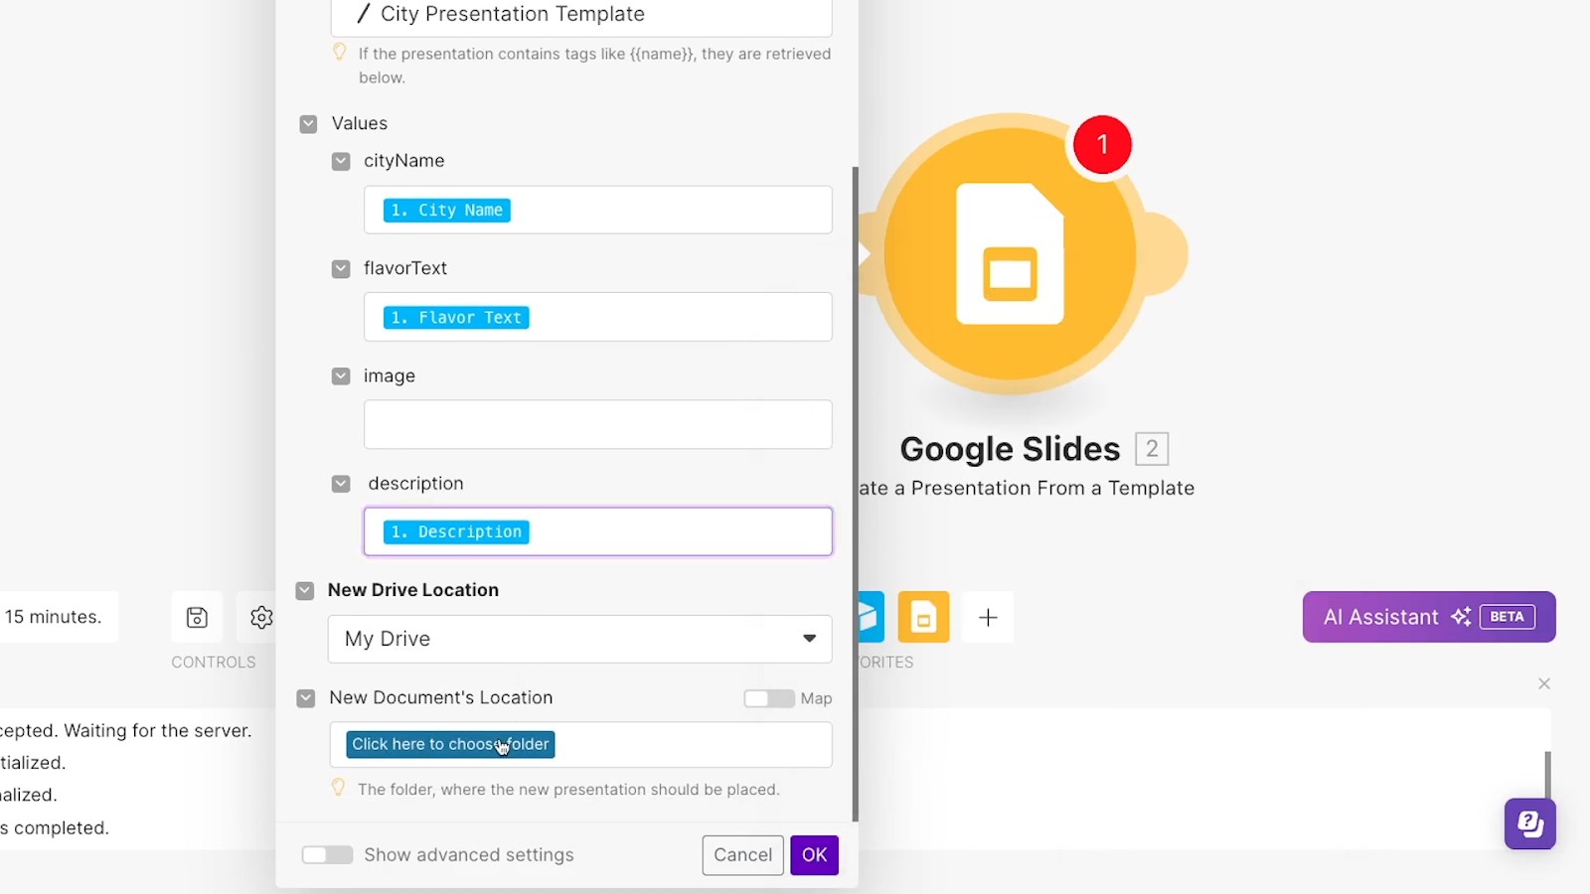This screenshot has height=894, width=1590.
Task: Click the BETA tag on AI Assistant
Action: coord(1508,617)
